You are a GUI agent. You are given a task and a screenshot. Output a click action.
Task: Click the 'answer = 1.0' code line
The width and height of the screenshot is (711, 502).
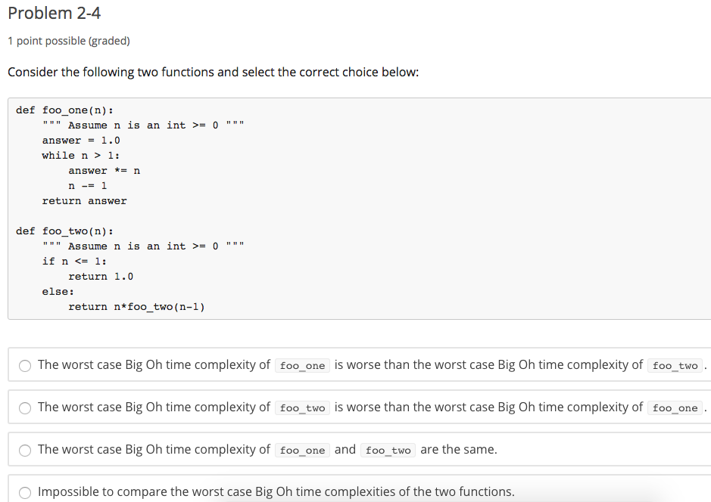(x=80, y=140)
